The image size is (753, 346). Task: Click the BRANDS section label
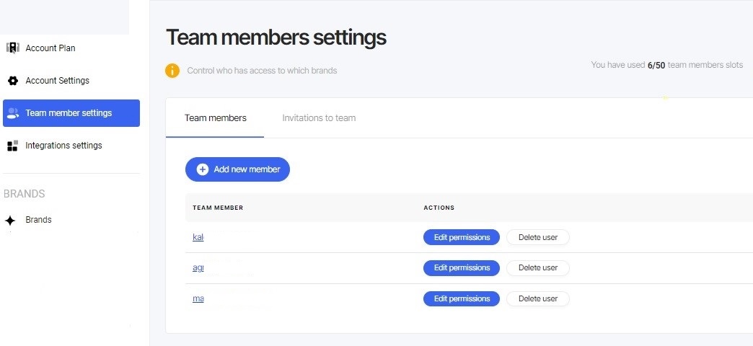tap(24, 194)
